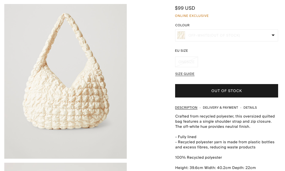The height and width of the screenshot is (171, 285).
Task: Open the second product photo below
Action: click(65, 167)
